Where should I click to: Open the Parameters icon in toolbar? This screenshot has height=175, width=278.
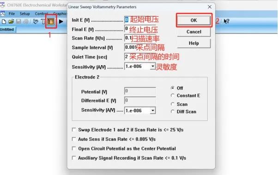(51, 22)
